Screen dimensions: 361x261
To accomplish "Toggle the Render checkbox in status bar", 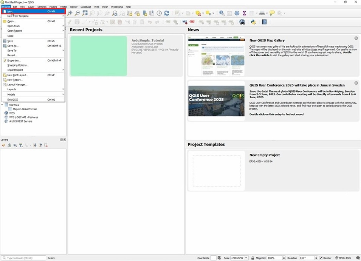I will click(321, 258).
